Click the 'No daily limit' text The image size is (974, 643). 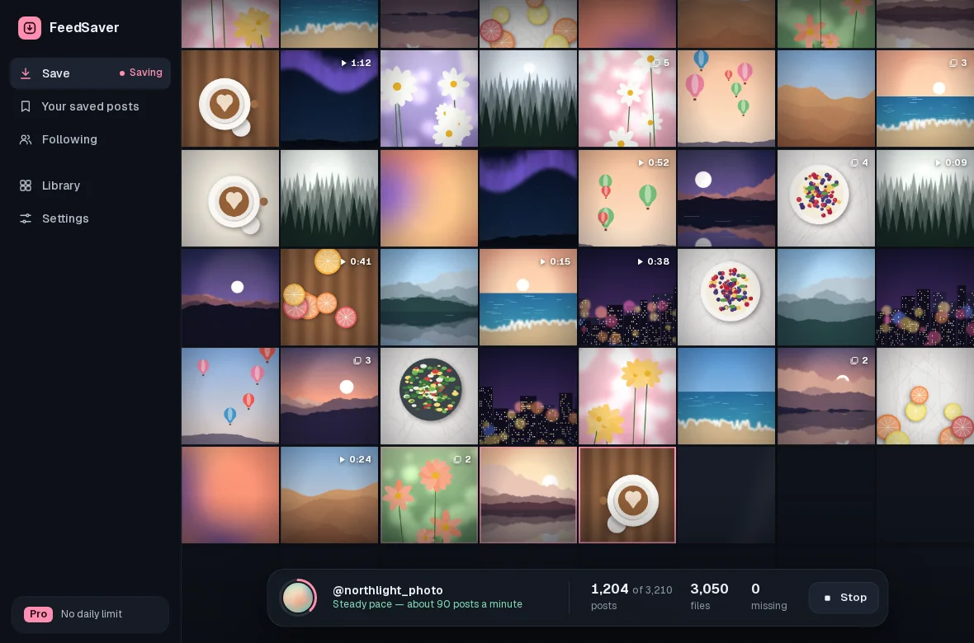click(x=92, y=614)
